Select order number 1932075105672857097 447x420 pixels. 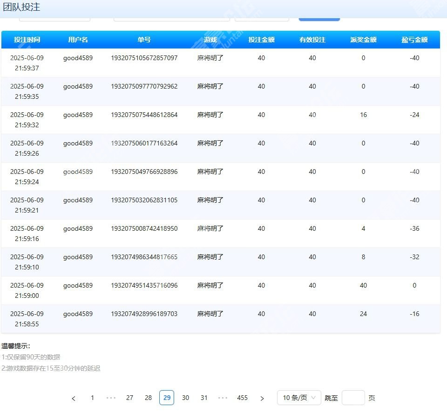(144, 58)
